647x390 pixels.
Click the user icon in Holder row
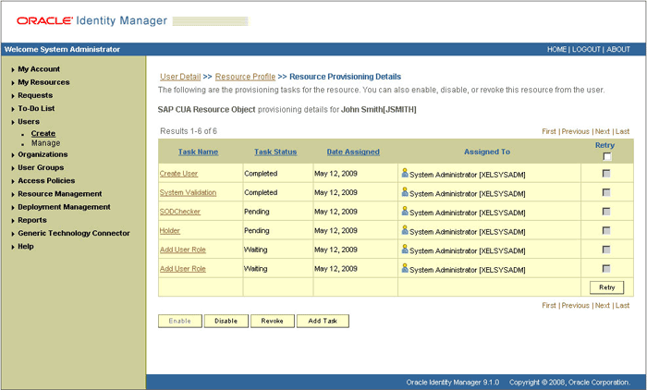pyautogui.click(x=405, y=230)
